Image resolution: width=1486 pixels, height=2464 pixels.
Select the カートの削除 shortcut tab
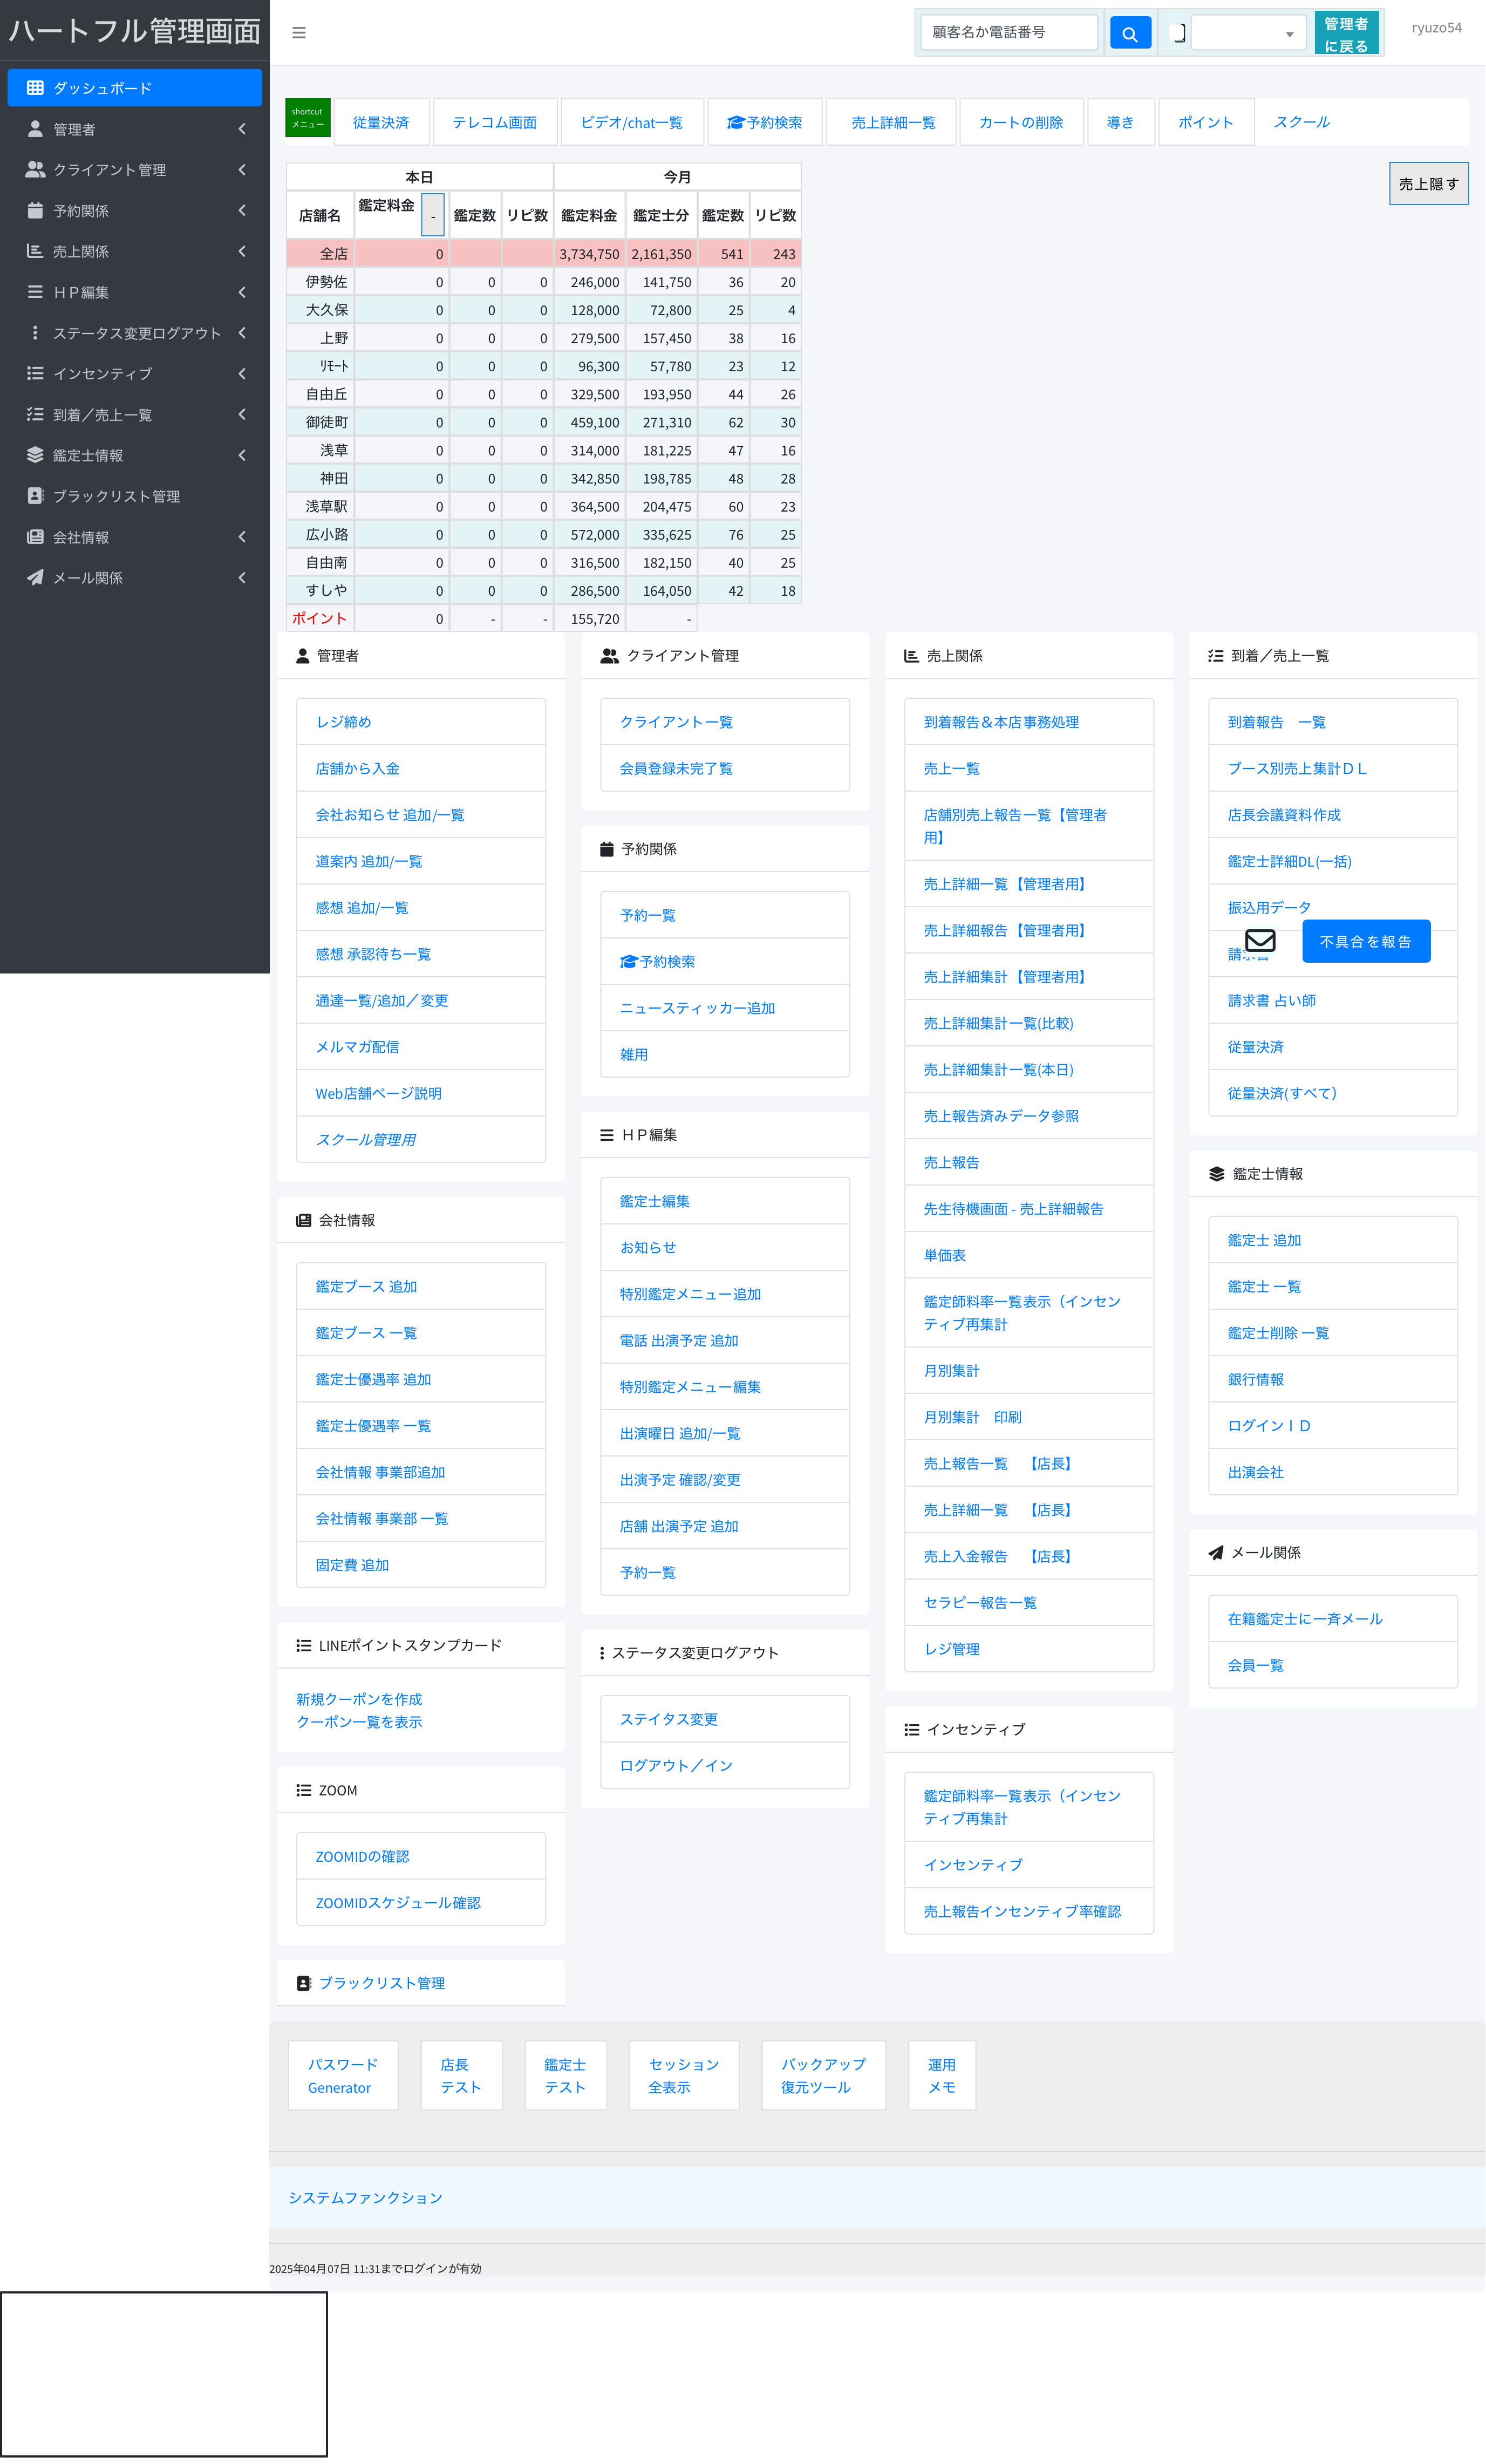(1020, 122)
